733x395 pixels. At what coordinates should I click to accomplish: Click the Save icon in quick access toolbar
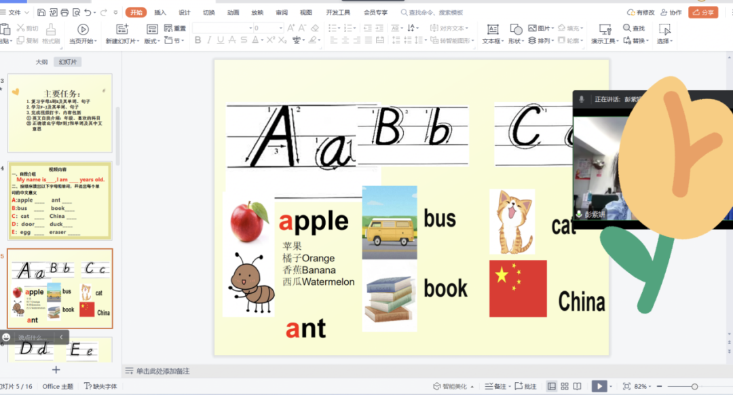click(42, 12)
